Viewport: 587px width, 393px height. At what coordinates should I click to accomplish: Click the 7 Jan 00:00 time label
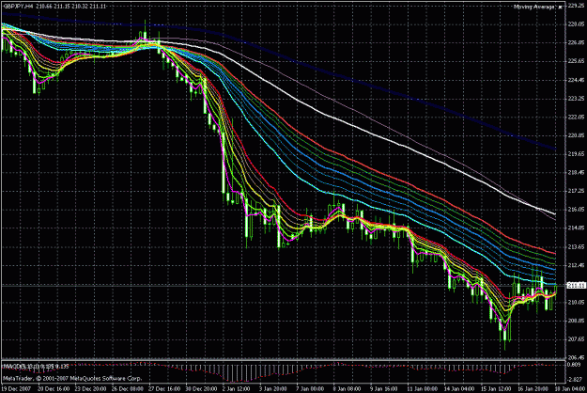pyautogui.click(x=311, y=389)
